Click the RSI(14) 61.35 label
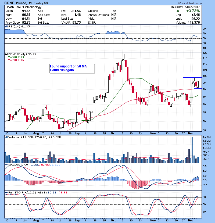The width and height of the screenshot is (215, 223). tap(19, 26)
